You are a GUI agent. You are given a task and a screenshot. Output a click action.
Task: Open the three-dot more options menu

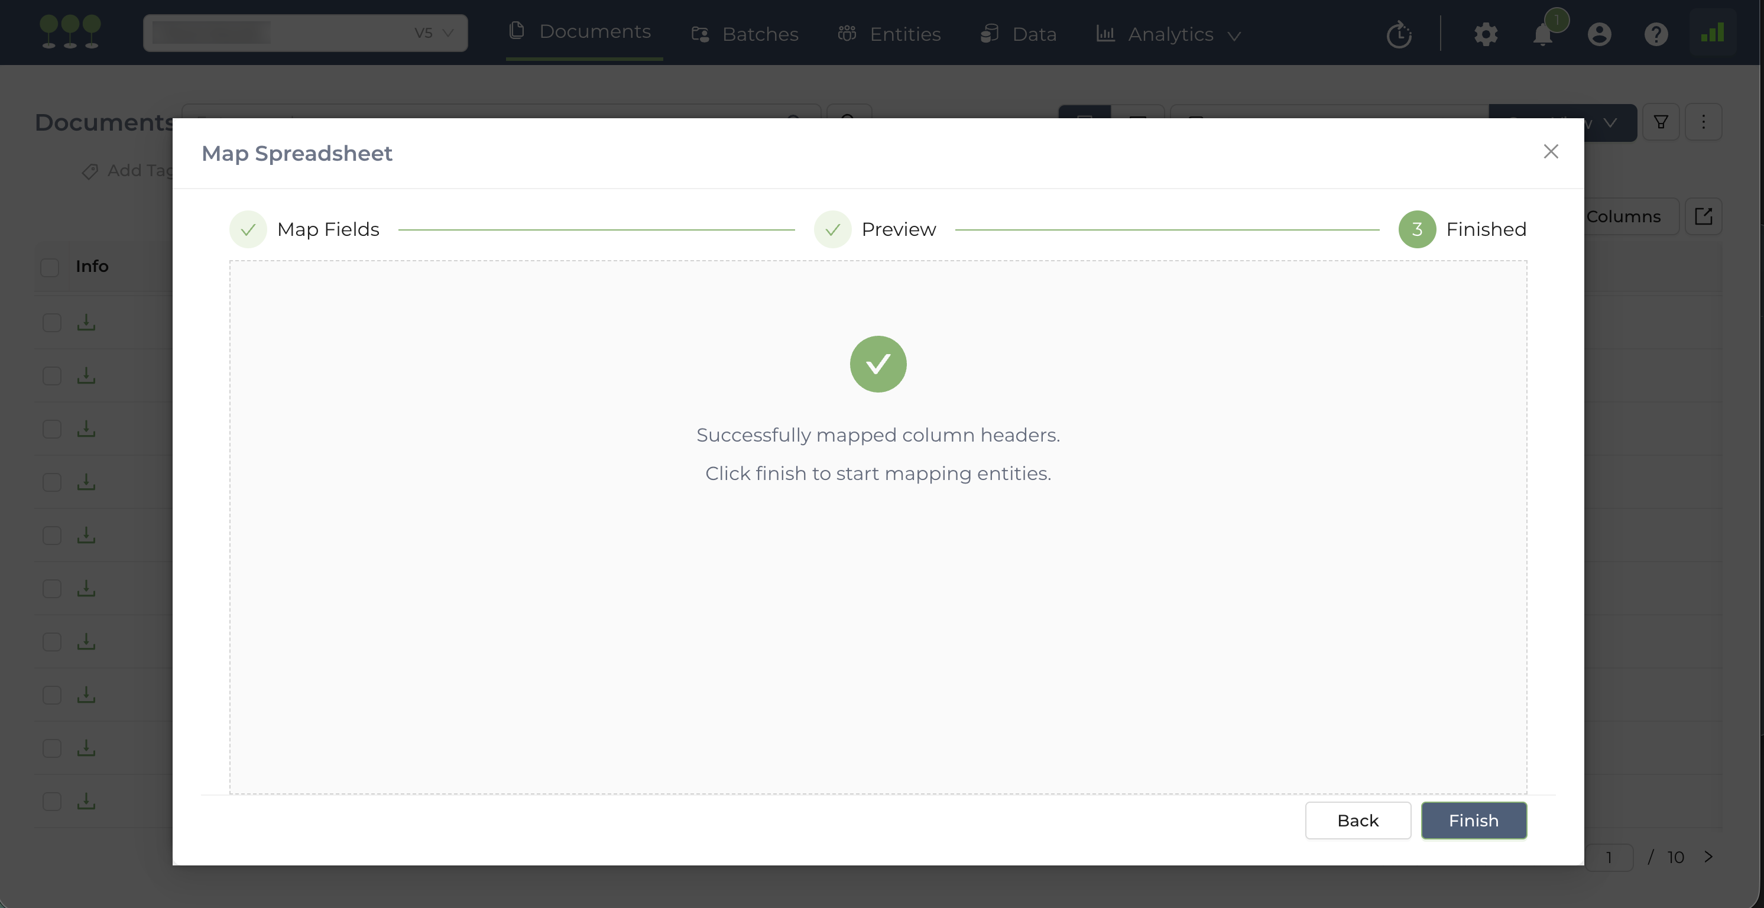pos(1703,122)
